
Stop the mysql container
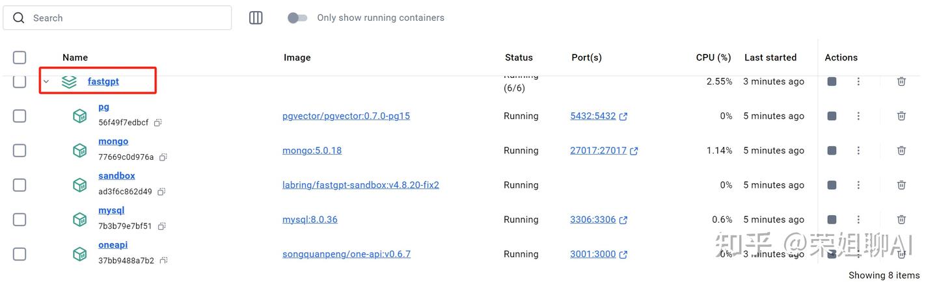(832, 219)
